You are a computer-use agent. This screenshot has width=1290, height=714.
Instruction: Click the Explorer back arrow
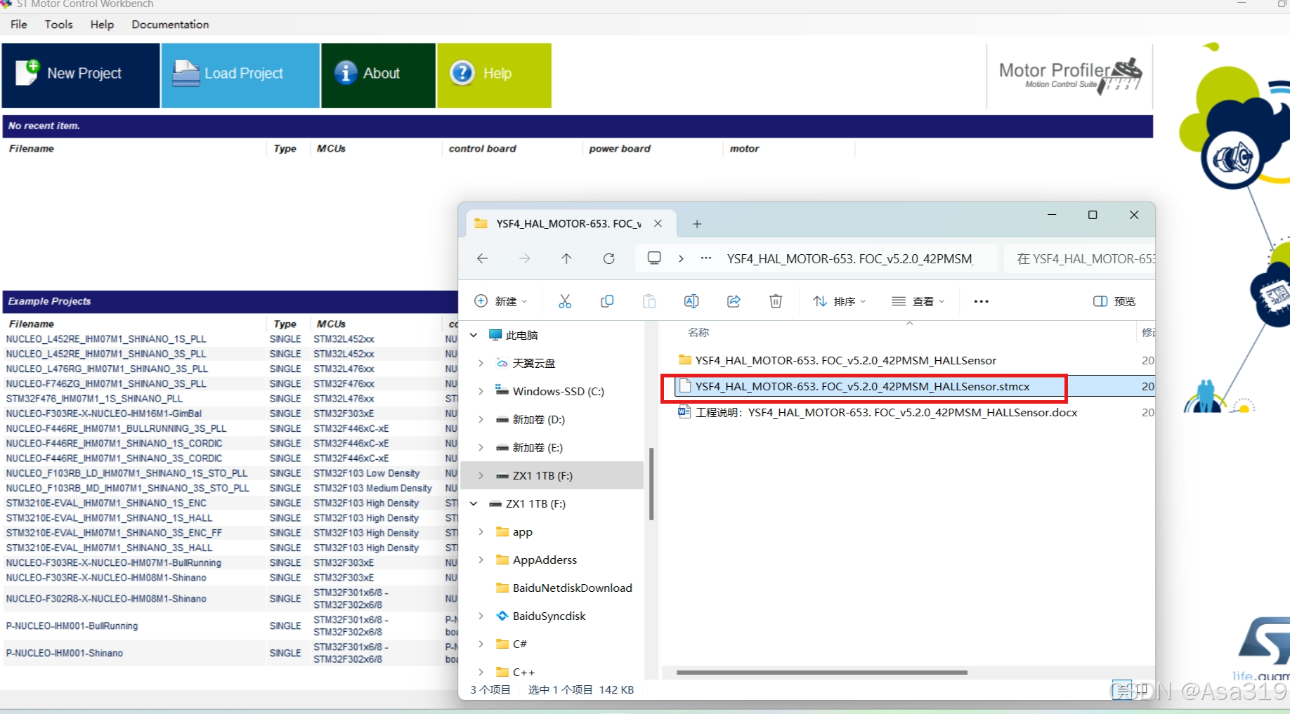482,258
